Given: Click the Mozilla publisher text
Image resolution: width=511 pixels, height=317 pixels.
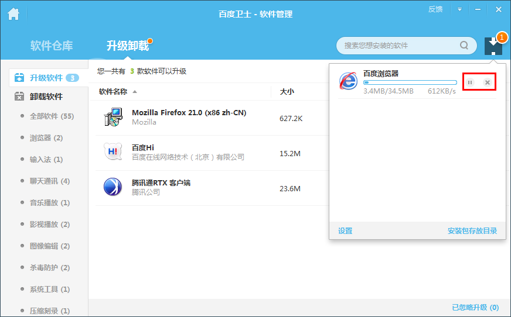Looking at the screenshot, I should click(x=144, y=122).
